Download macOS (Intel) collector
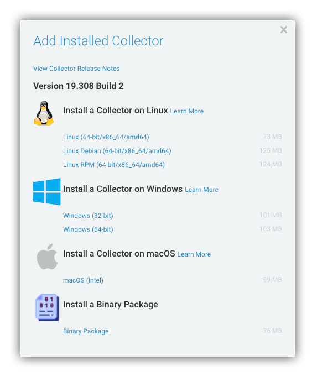This screenshot has height=376, width=312. 83,280
